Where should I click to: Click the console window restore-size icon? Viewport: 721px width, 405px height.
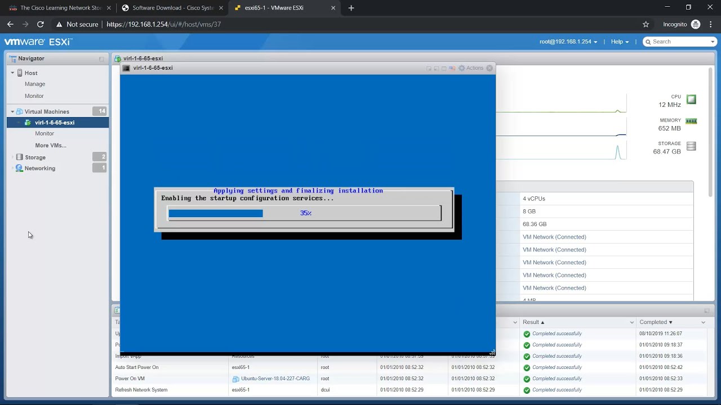click(444, 68)
